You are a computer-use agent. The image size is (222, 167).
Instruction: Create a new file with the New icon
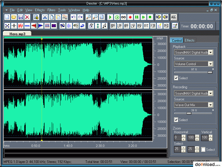pos(7,17)
